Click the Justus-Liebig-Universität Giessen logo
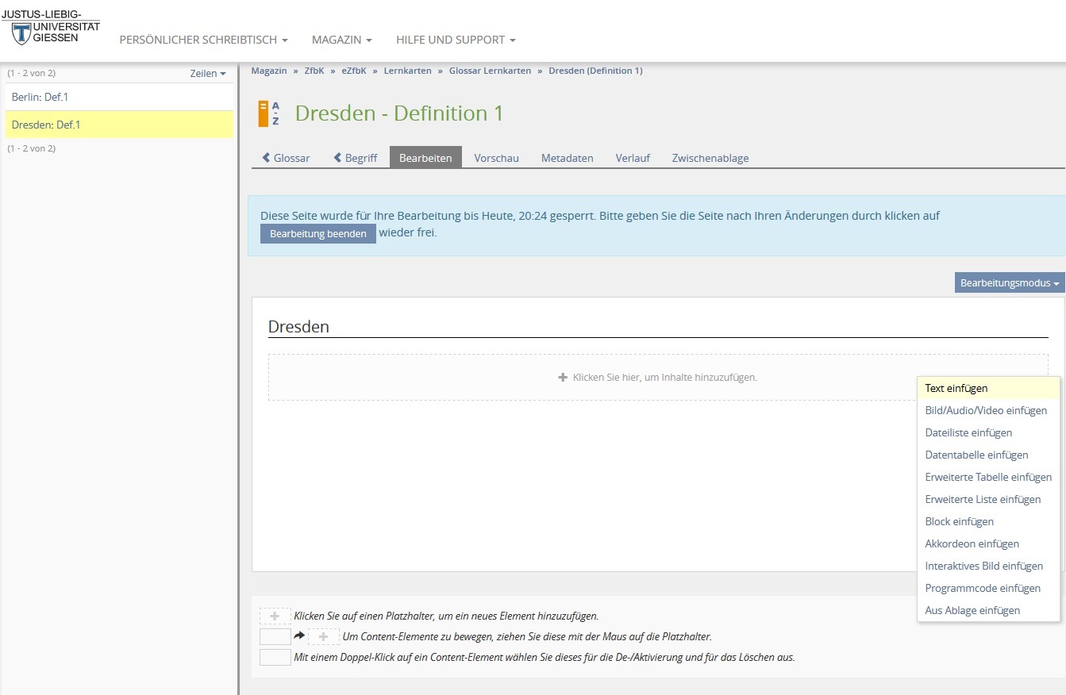 (51, 28)
